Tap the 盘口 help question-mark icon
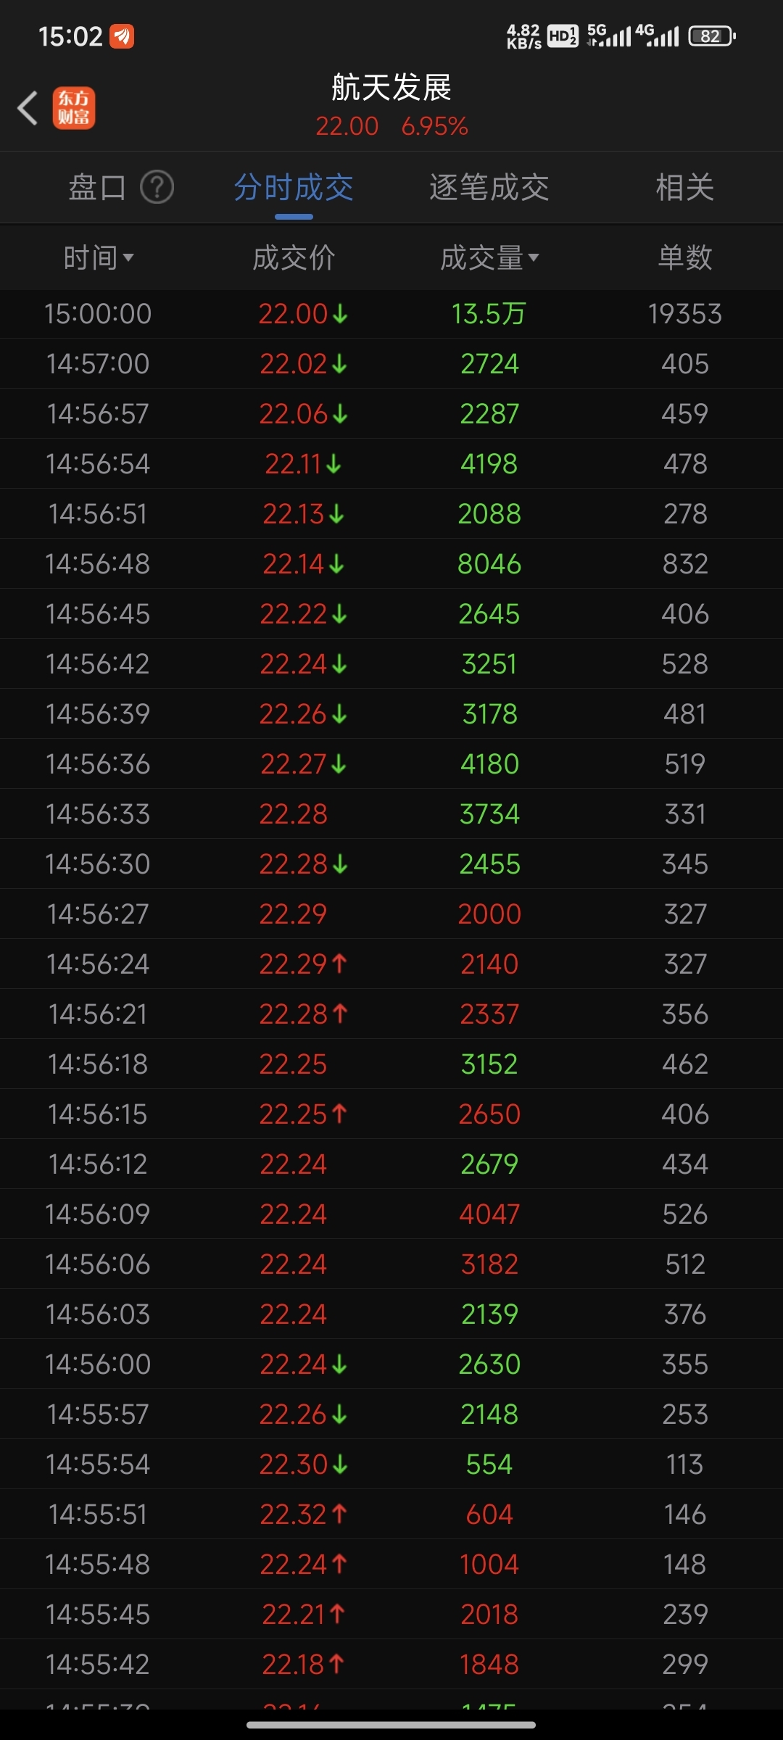Image resolution: width=783 pixels, height=1740 pixels. click(x=157, y=187)
